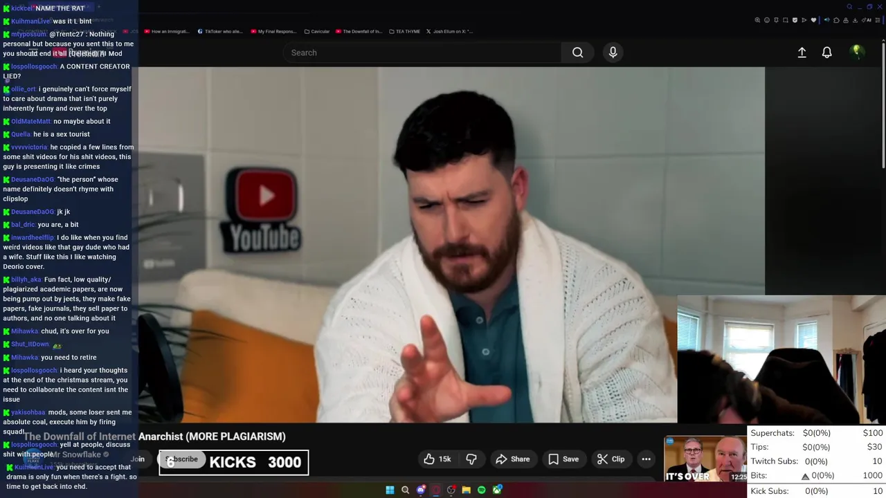Click chat username 'ollie_ort'

(x=24, y=89)
